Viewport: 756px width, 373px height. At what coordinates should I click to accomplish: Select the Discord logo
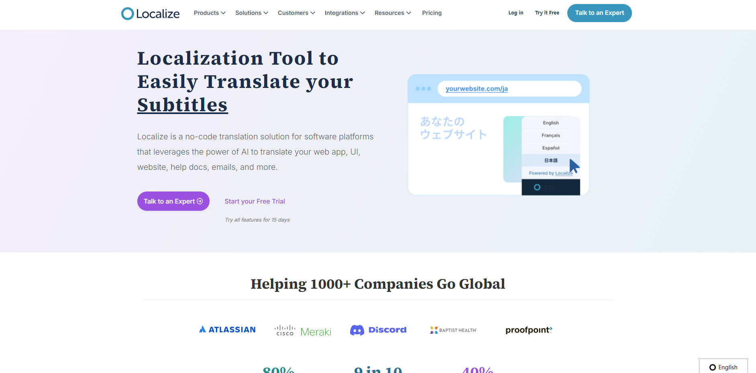pos(378,330)
